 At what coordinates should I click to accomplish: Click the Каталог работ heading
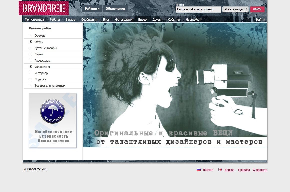pyautogui.click(x=40, y=28)
